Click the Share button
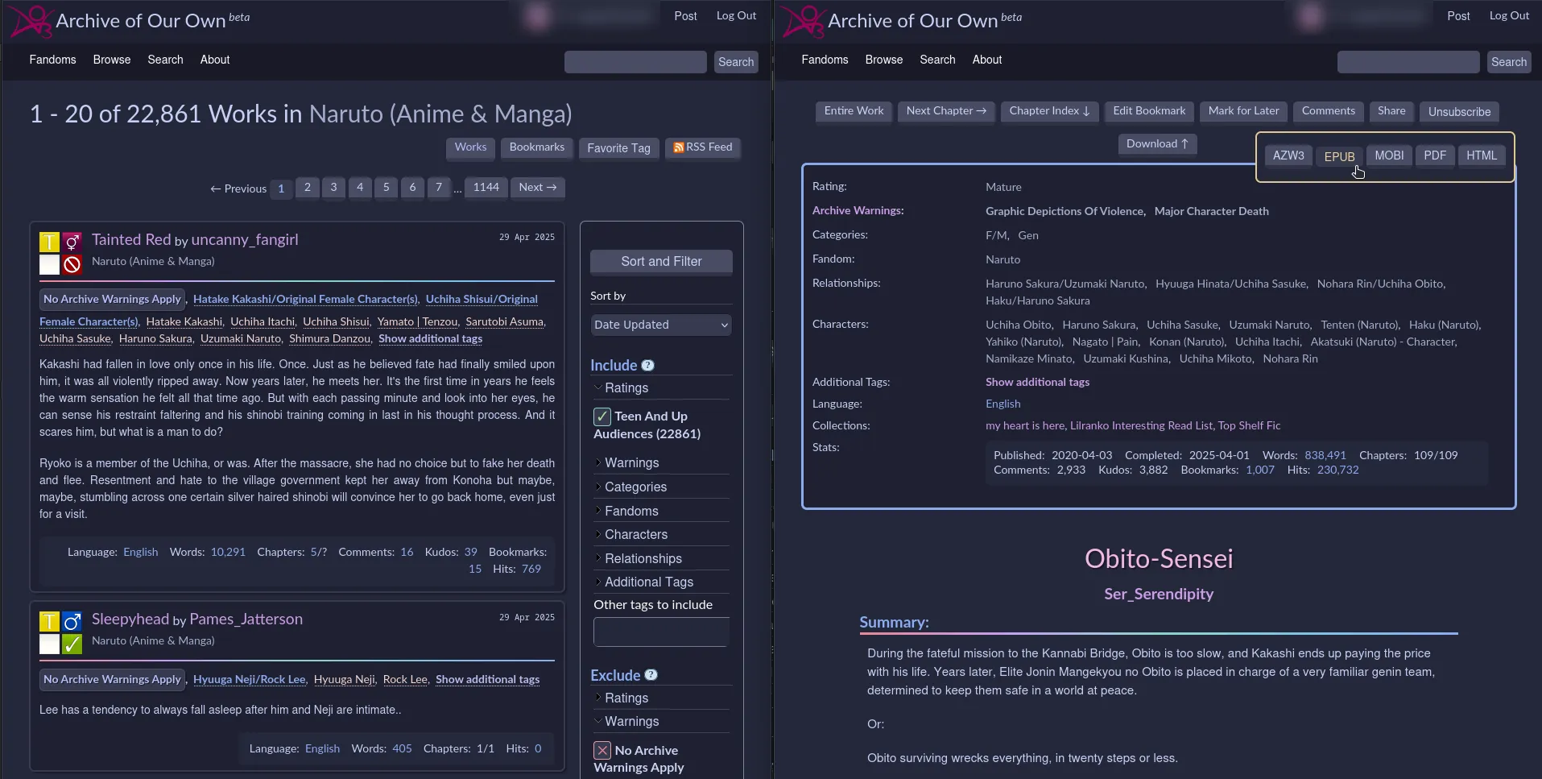Screen dimensions: 1542x779 [x=1391, y=111]
